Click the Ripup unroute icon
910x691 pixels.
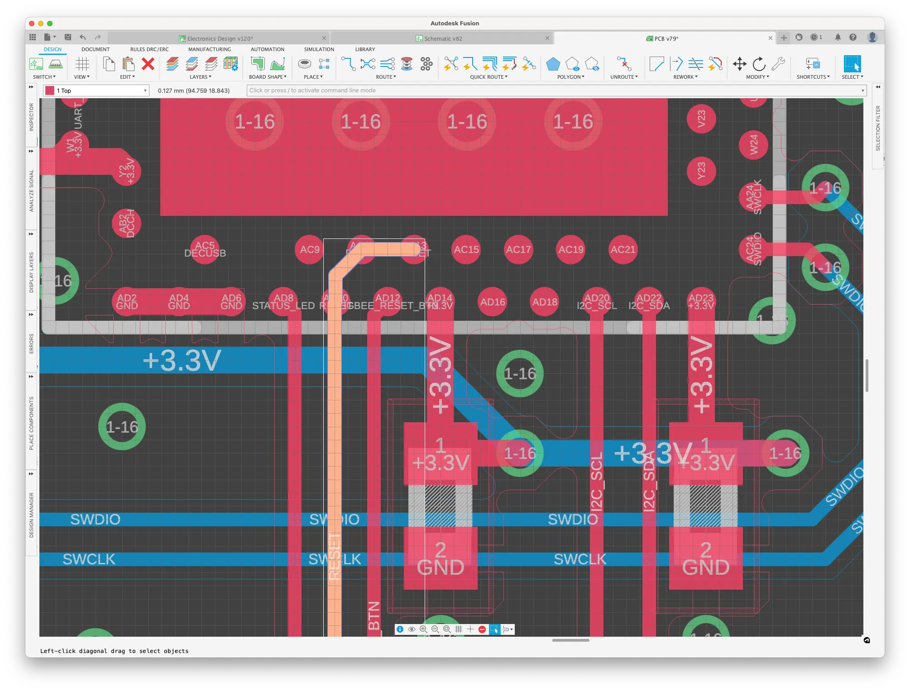pyautogui.click(x=623, y=64)
